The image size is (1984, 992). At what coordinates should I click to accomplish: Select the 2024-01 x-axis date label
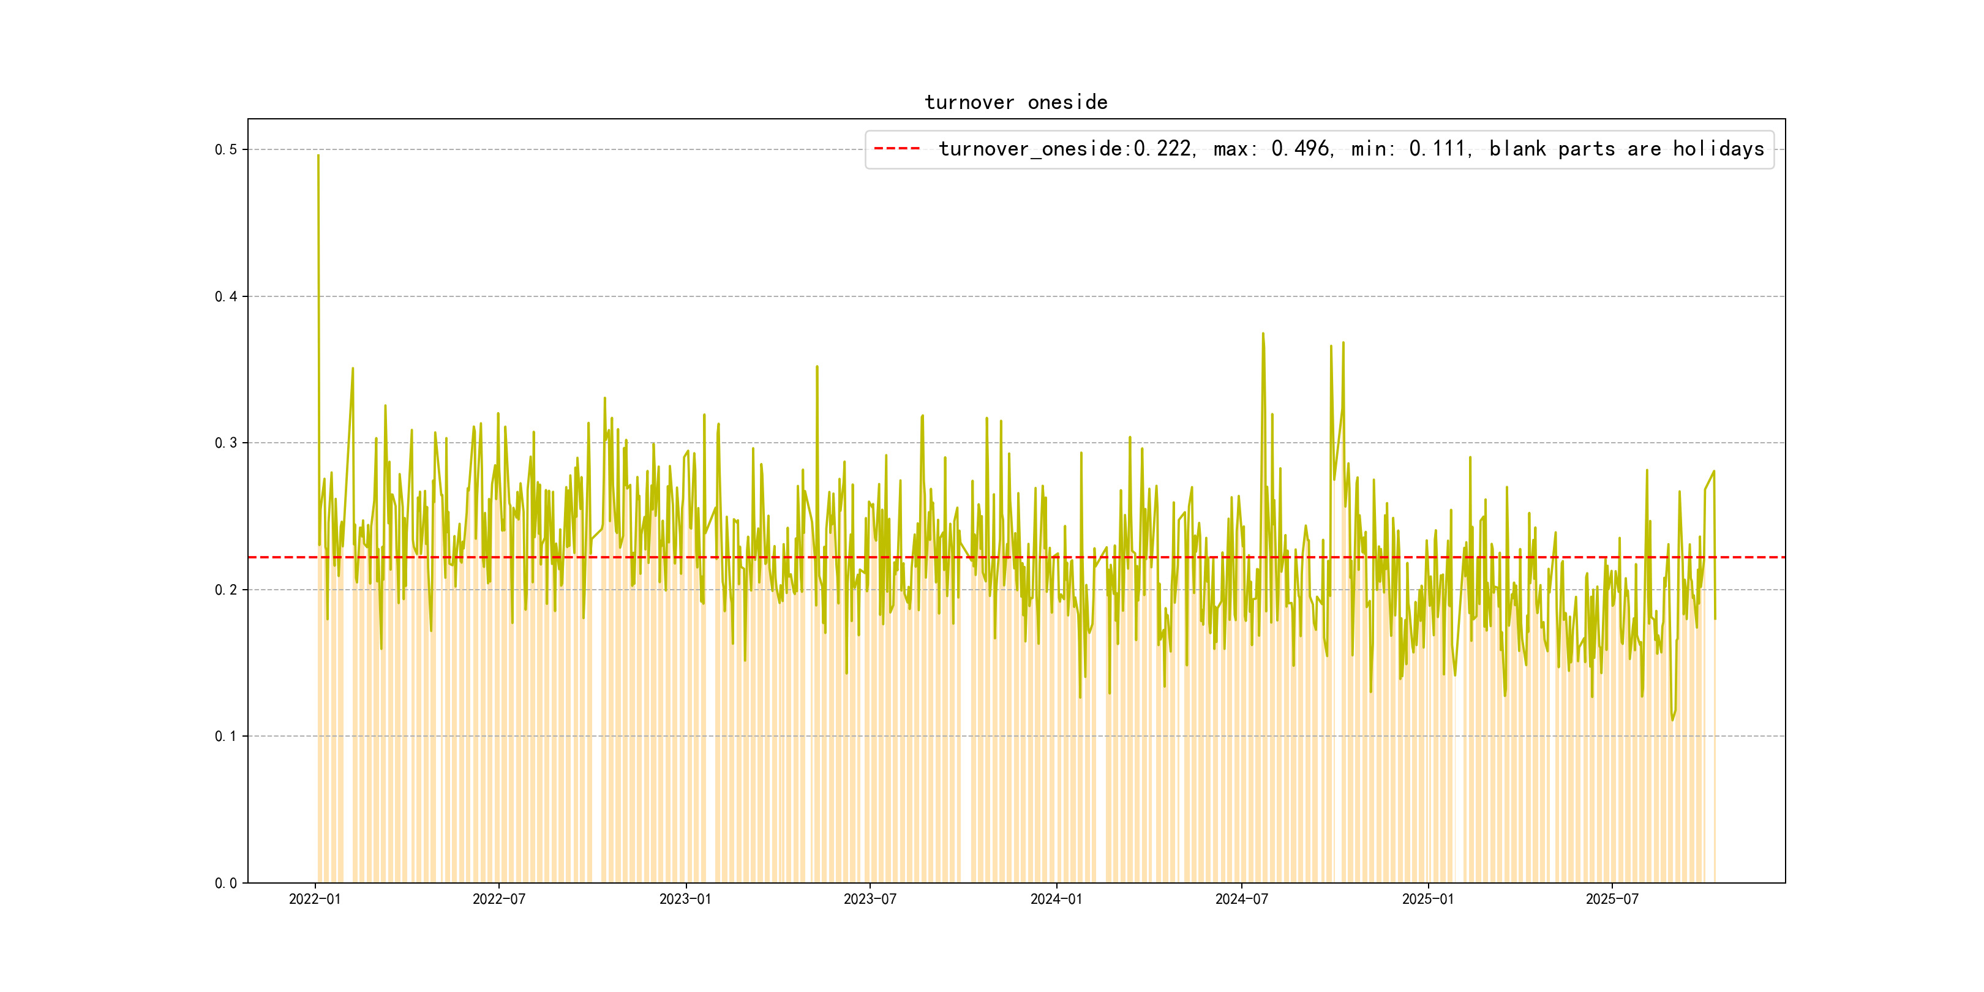coord(1056,899)
